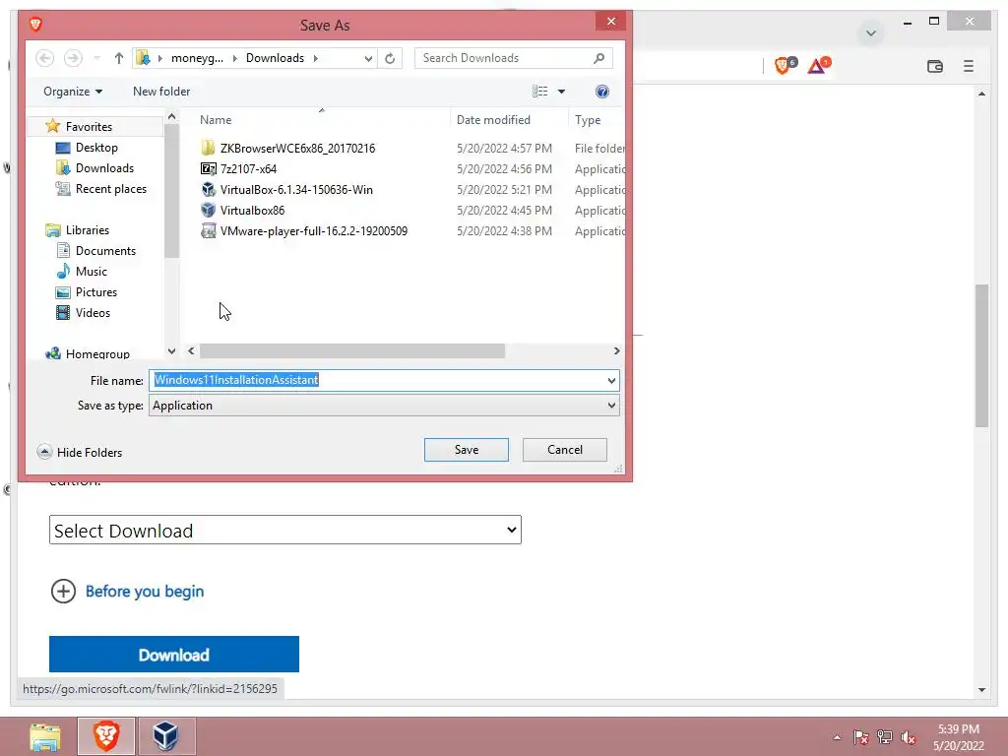Expand the address bar history dropdown
Viewport: 1008px width, 756px height.
[368, 58]
